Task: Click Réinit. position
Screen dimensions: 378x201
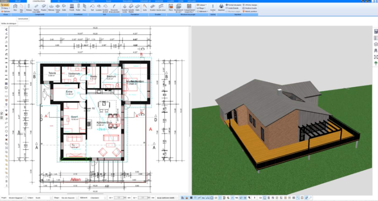Action: (x=250, y=12)
